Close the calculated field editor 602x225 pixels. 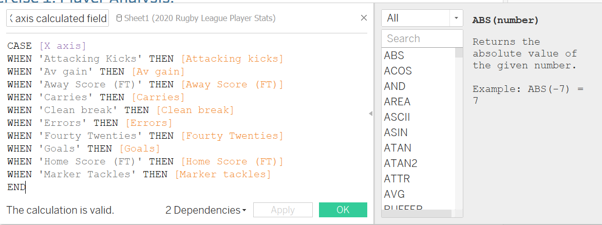(x=364, y=18)
